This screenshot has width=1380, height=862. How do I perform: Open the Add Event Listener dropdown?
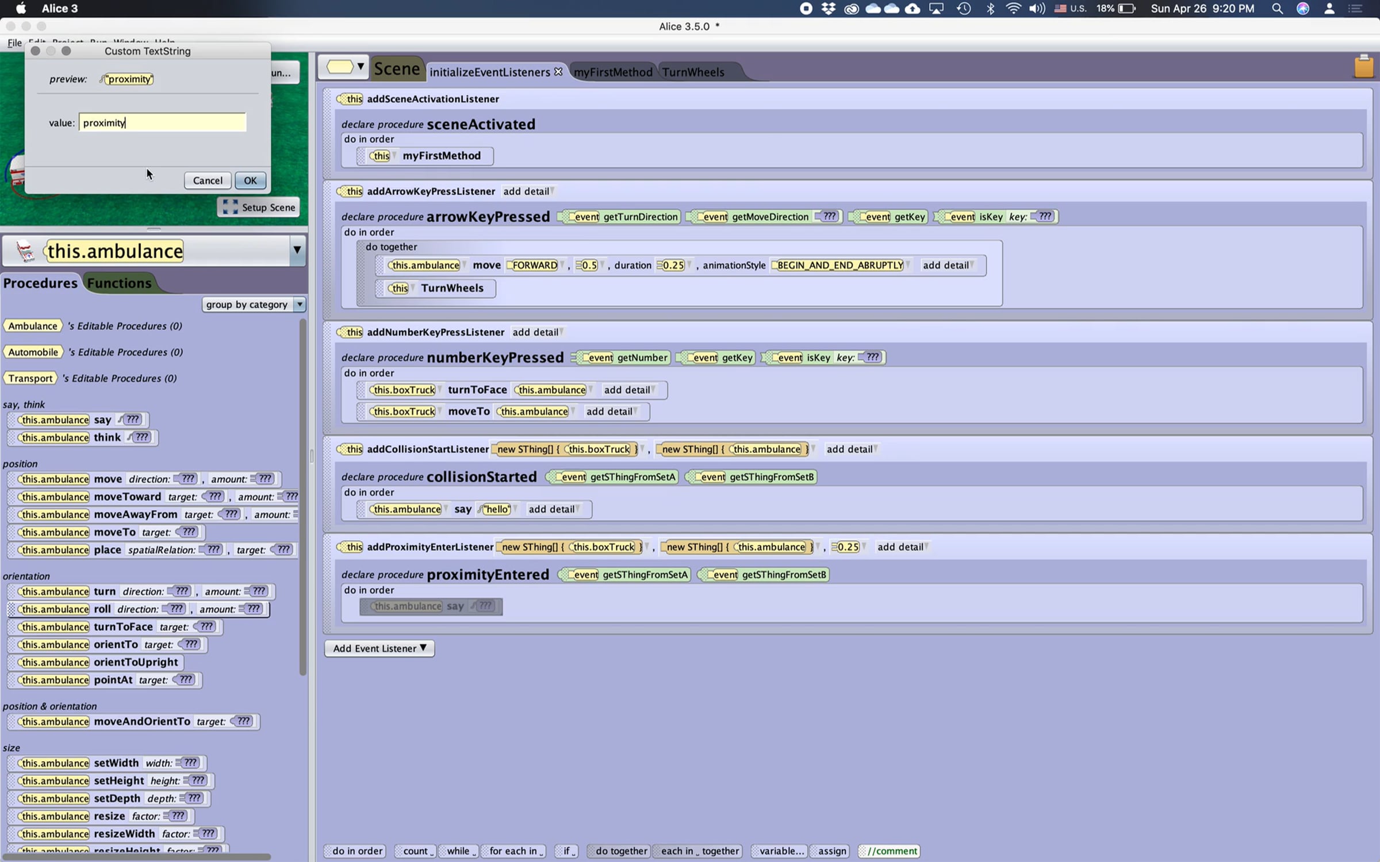[379, 648]
